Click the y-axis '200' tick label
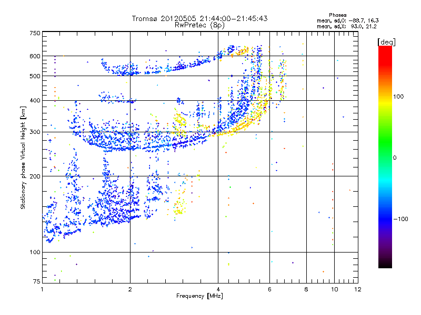 click(35, 176)
